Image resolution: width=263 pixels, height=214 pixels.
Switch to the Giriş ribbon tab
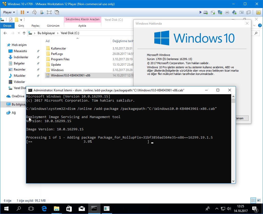(21, 26)
